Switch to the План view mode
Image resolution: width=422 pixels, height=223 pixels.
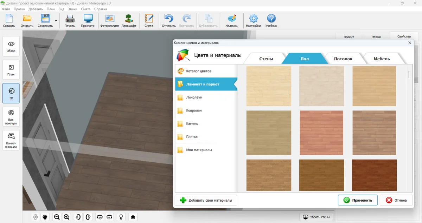point(11,70)
